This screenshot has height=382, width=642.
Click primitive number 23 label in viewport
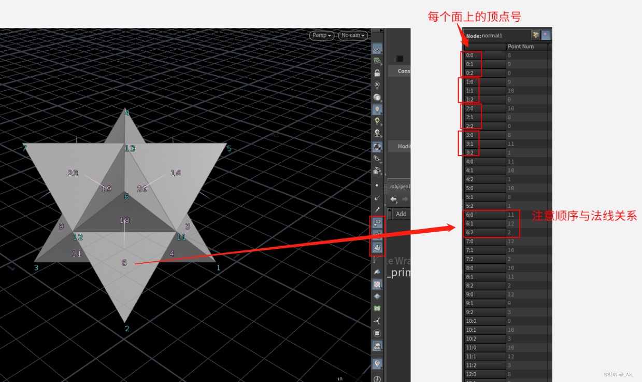pyautogui.click(x=73, y=173)
